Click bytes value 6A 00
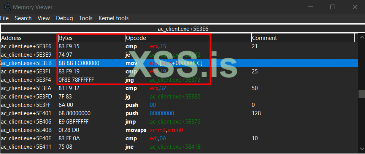This screenshot has height=154, width=365. coord(66,105)
